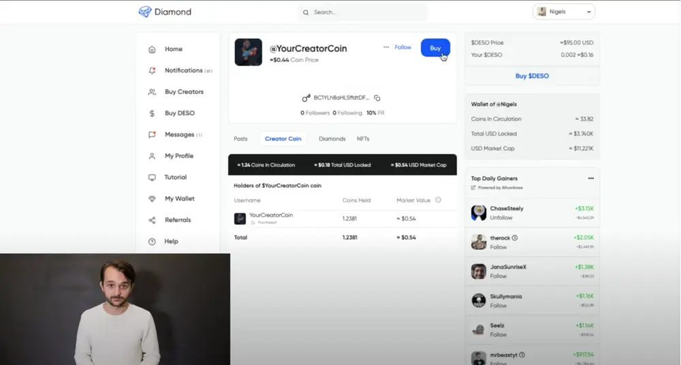The width and height of the screenshot is (681, 365).
Task: Click the Home house icon
Action: (152, 49)
